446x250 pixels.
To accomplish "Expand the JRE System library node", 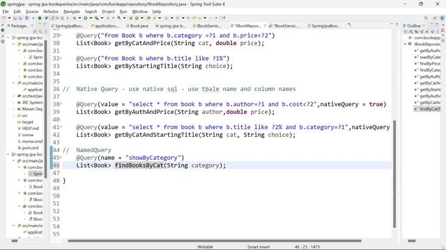I will 14,102.
